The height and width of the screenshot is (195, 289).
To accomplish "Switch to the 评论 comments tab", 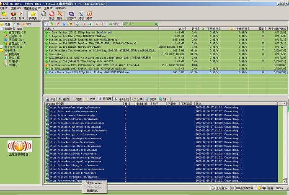I will 51,99.
